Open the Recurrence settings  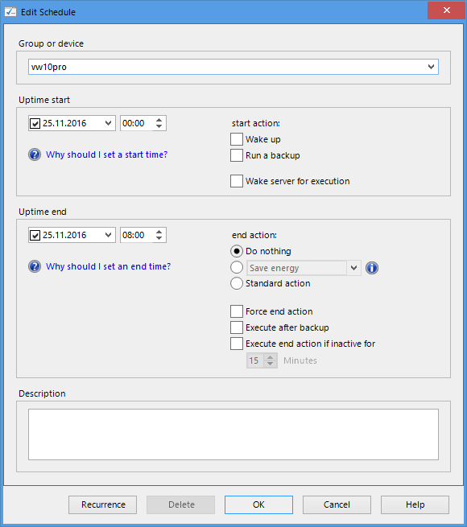point(102,504)
